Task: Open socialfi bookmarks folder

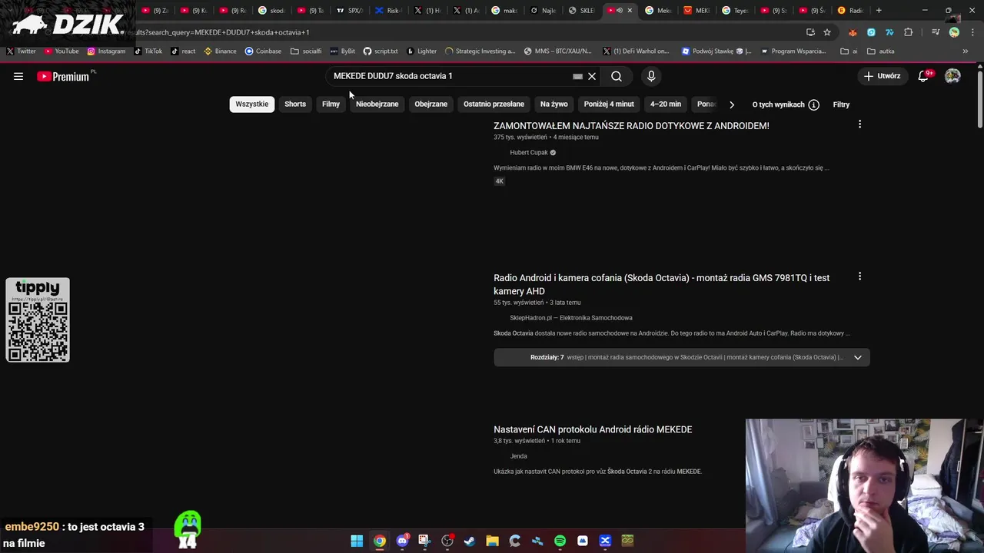Action: pyautogui.click(x=306, y=51)
